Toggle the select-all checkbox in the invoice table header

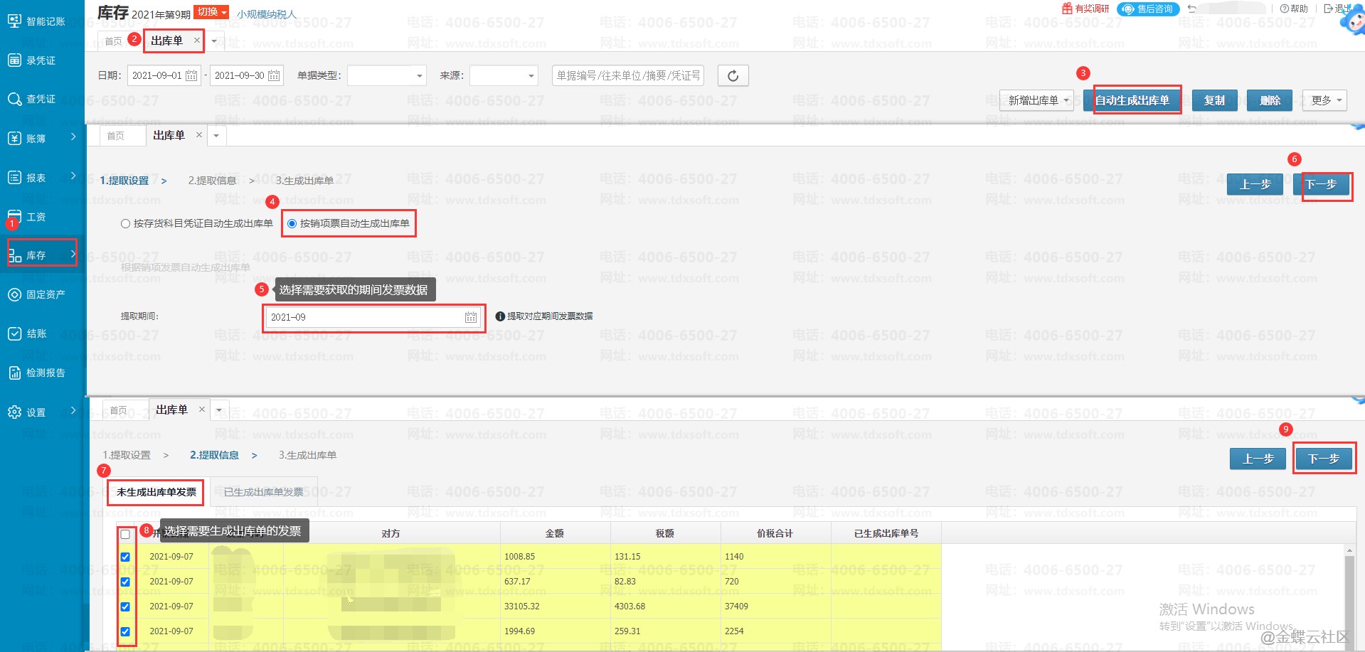[x=125, y=534]
